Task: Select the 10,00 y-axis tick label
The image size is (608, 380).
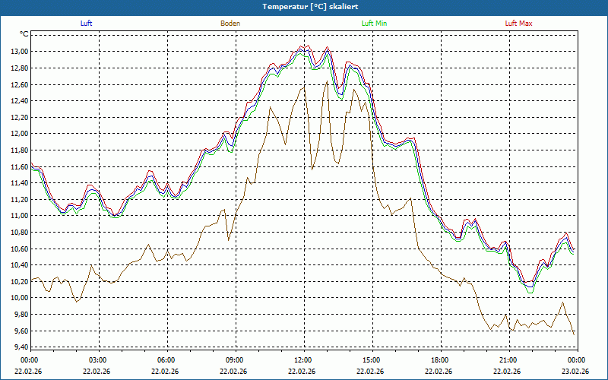Action: click(17, 298)
